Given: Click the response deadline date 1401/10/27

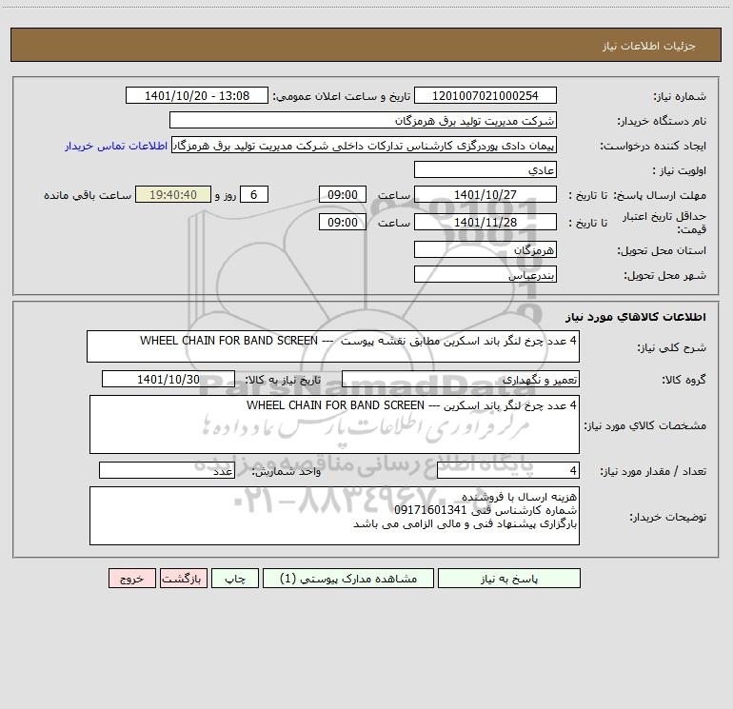Looking at the screenshot, I should coord(485,194).
